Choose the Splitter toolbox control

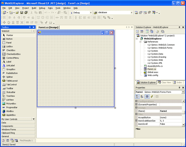click(x=18, y=77)
